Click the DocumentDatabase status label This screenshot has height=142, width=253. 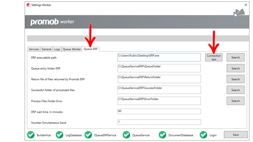pyautogui.click(x=181, y=135)
